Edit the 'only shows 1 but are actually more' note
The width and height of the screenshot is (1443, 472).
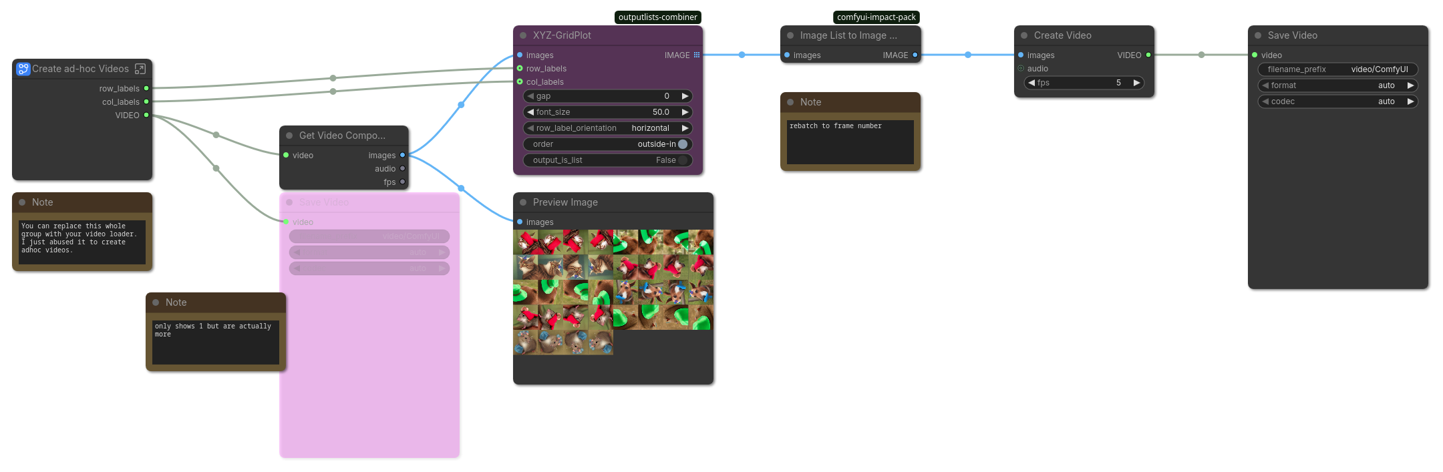tap(216, 342)
